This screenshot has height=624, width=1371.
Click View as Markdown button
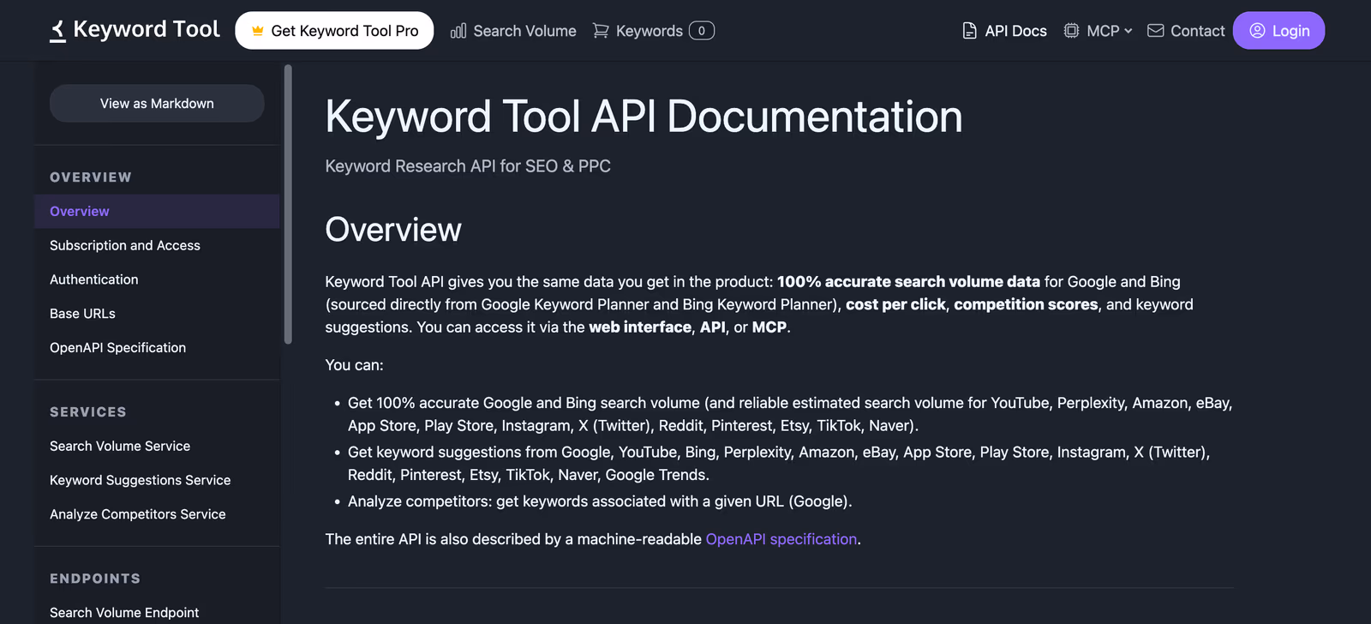157,103
